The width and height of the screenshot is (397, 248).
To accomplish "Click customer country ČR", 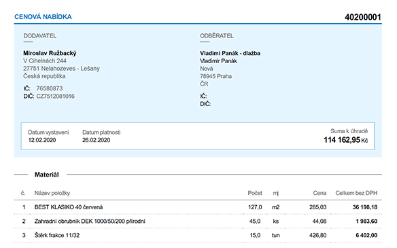I will 204,84.
